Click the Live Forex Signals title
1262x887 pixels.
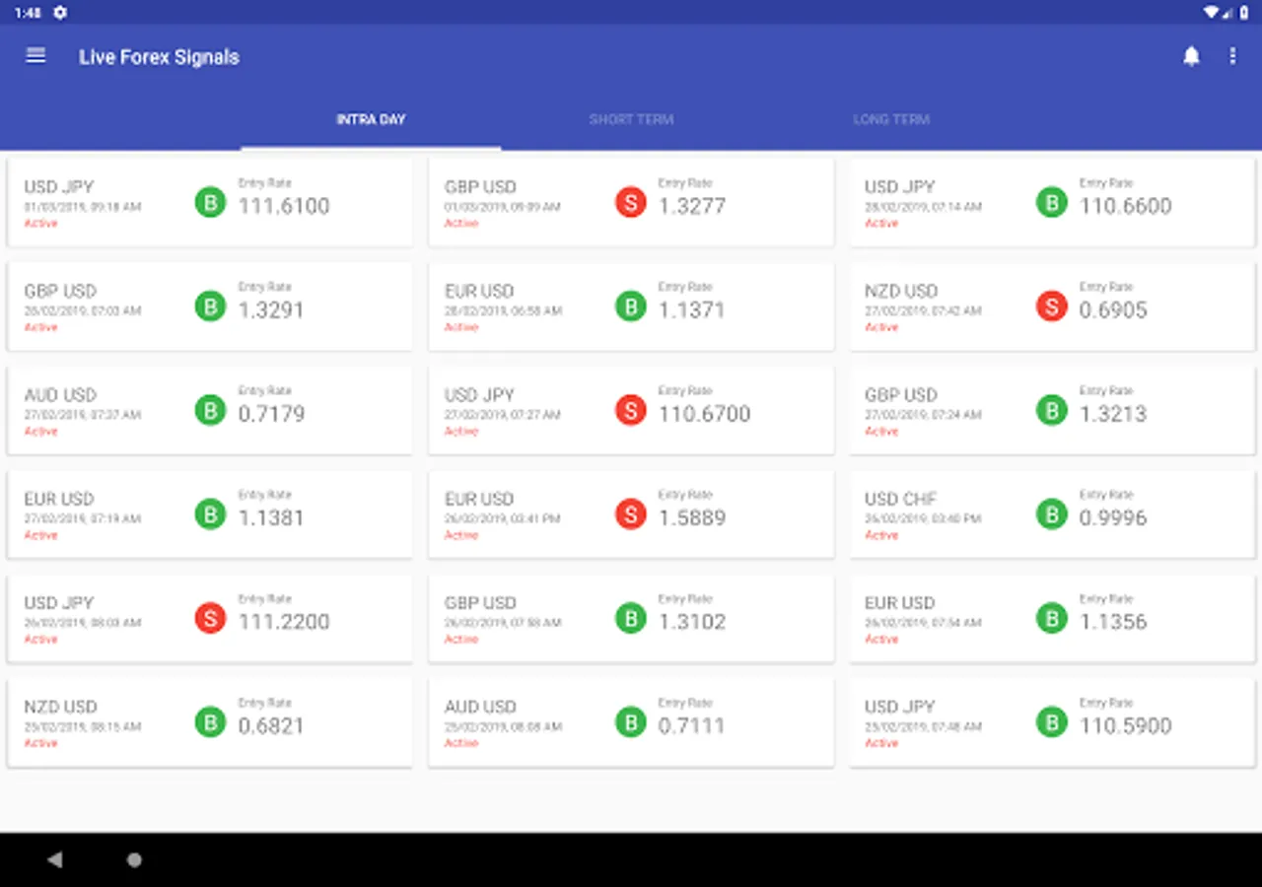[x=159, y=57]
